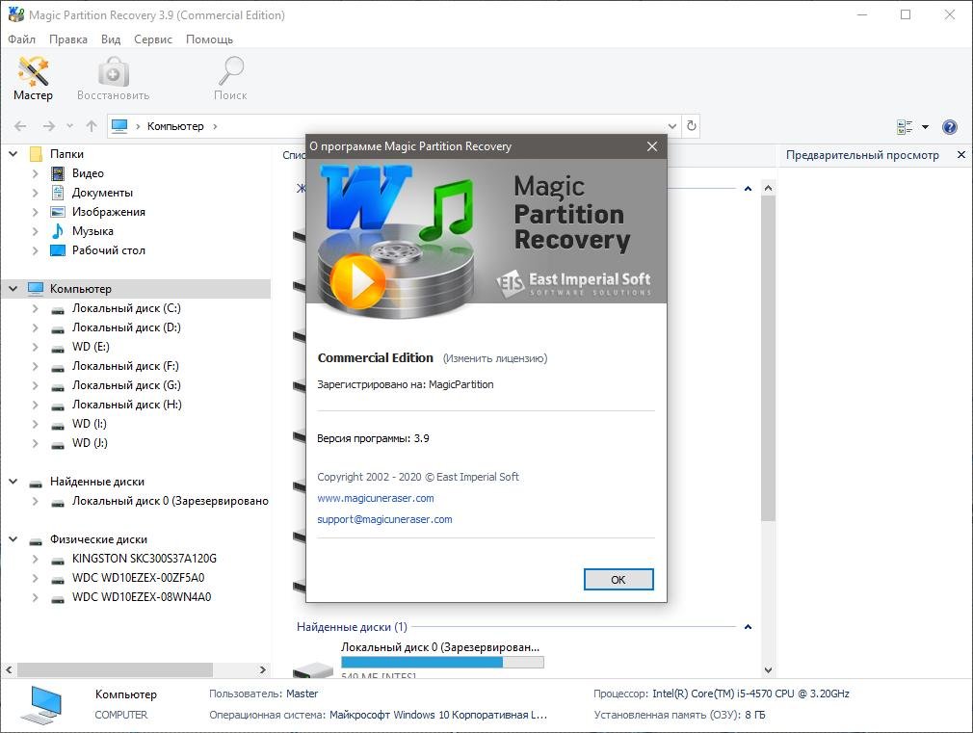Screen dimensions: 973x733
Task: Close the Предварительный просмотр preview panel
Action: (960, 155)
